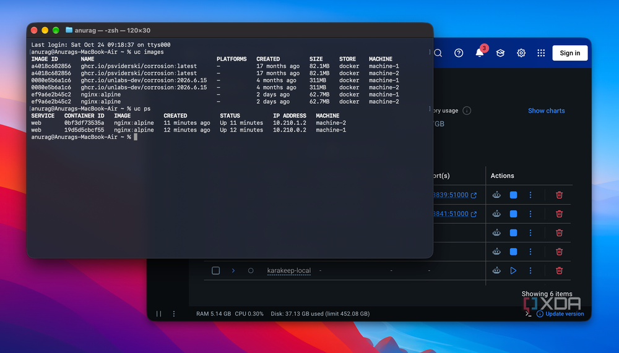Click the memory usage info icon
This screenshot has height=353, width=619.
[467, 111]
